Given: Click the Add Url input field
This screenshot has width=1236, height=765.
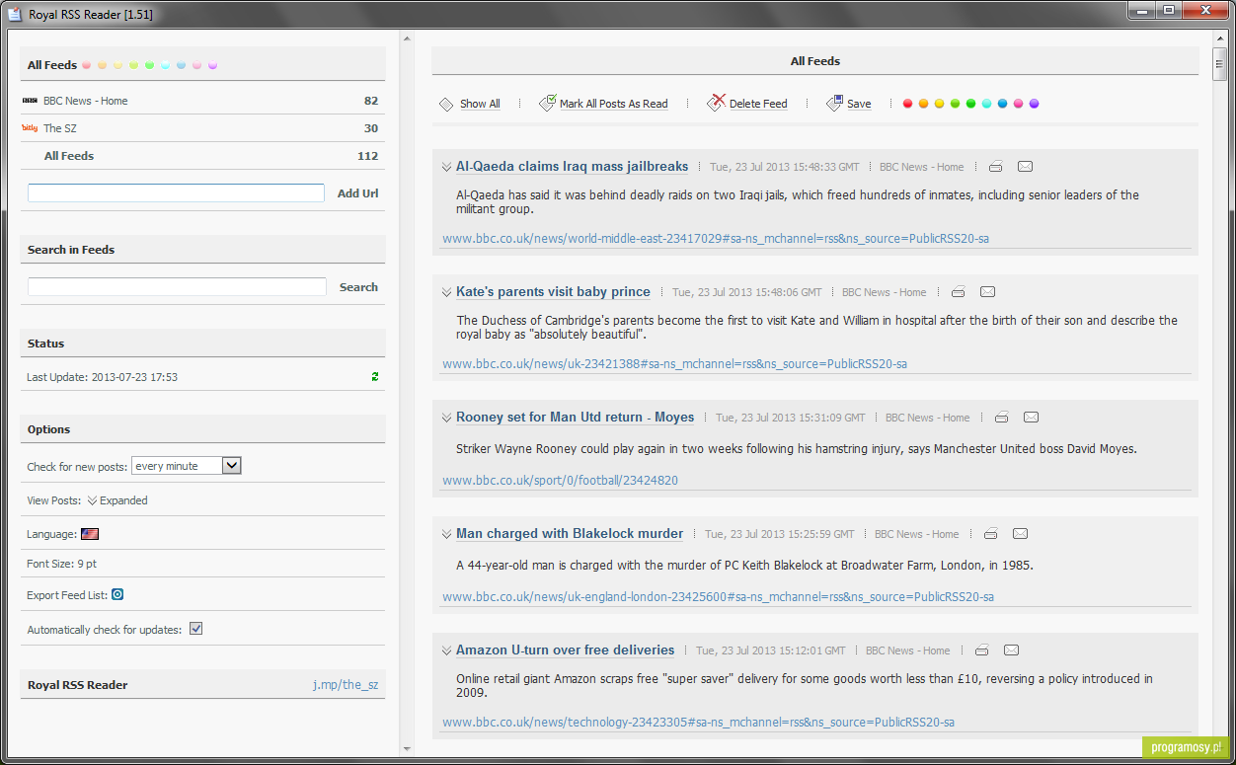Looking at the screenshot, I should click(x=176, y=193).
